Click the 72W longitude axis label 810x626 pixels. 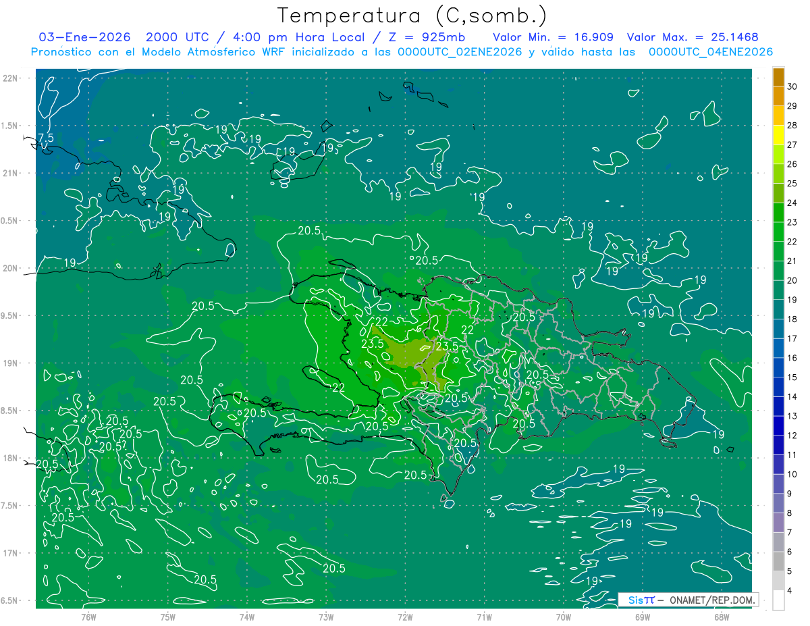click(405, 617)
